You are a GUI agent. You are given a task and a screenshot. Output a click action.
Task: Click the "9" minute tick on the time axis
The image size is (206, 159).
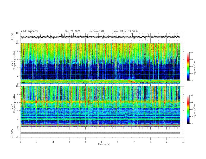click(166, 142)
